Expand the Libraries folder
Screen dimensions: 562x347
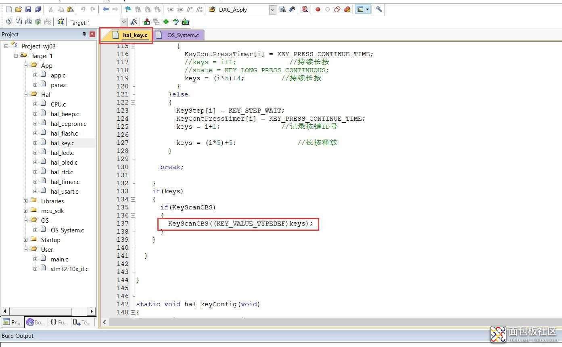point(25,201)
